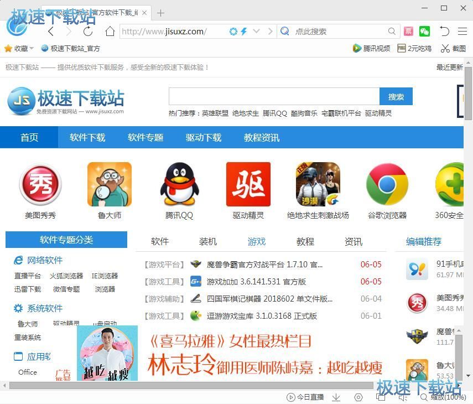
Task: Open downloads from status bar arrow icon
Action: tap(336, 397)
